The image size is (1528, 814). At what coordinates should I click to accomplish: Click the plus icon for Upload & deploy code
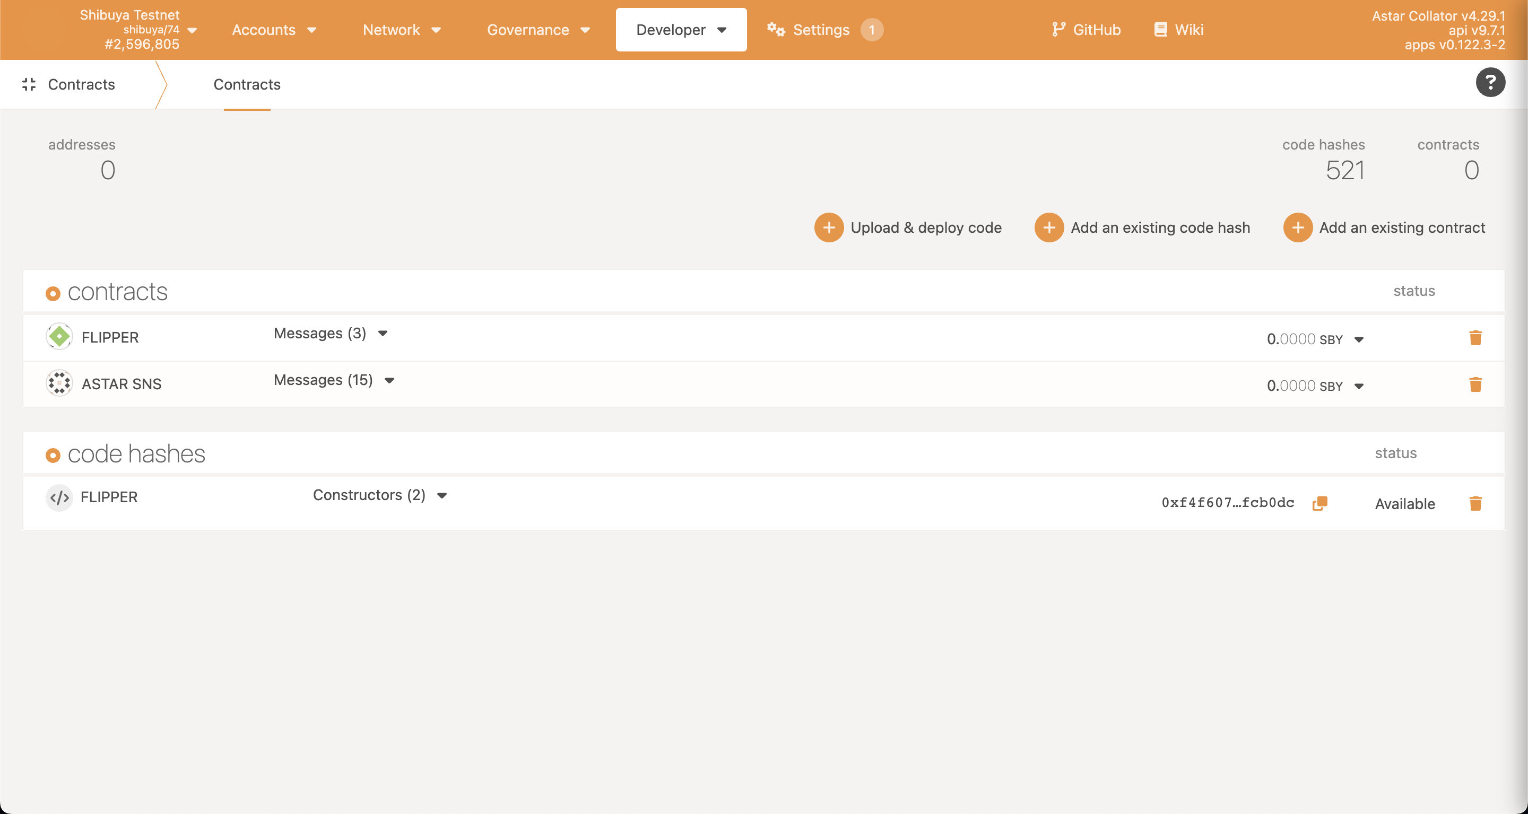coord(829,227)
